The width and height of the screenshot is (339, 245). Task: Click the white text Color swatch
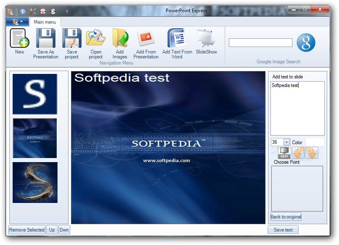point(315,142)
